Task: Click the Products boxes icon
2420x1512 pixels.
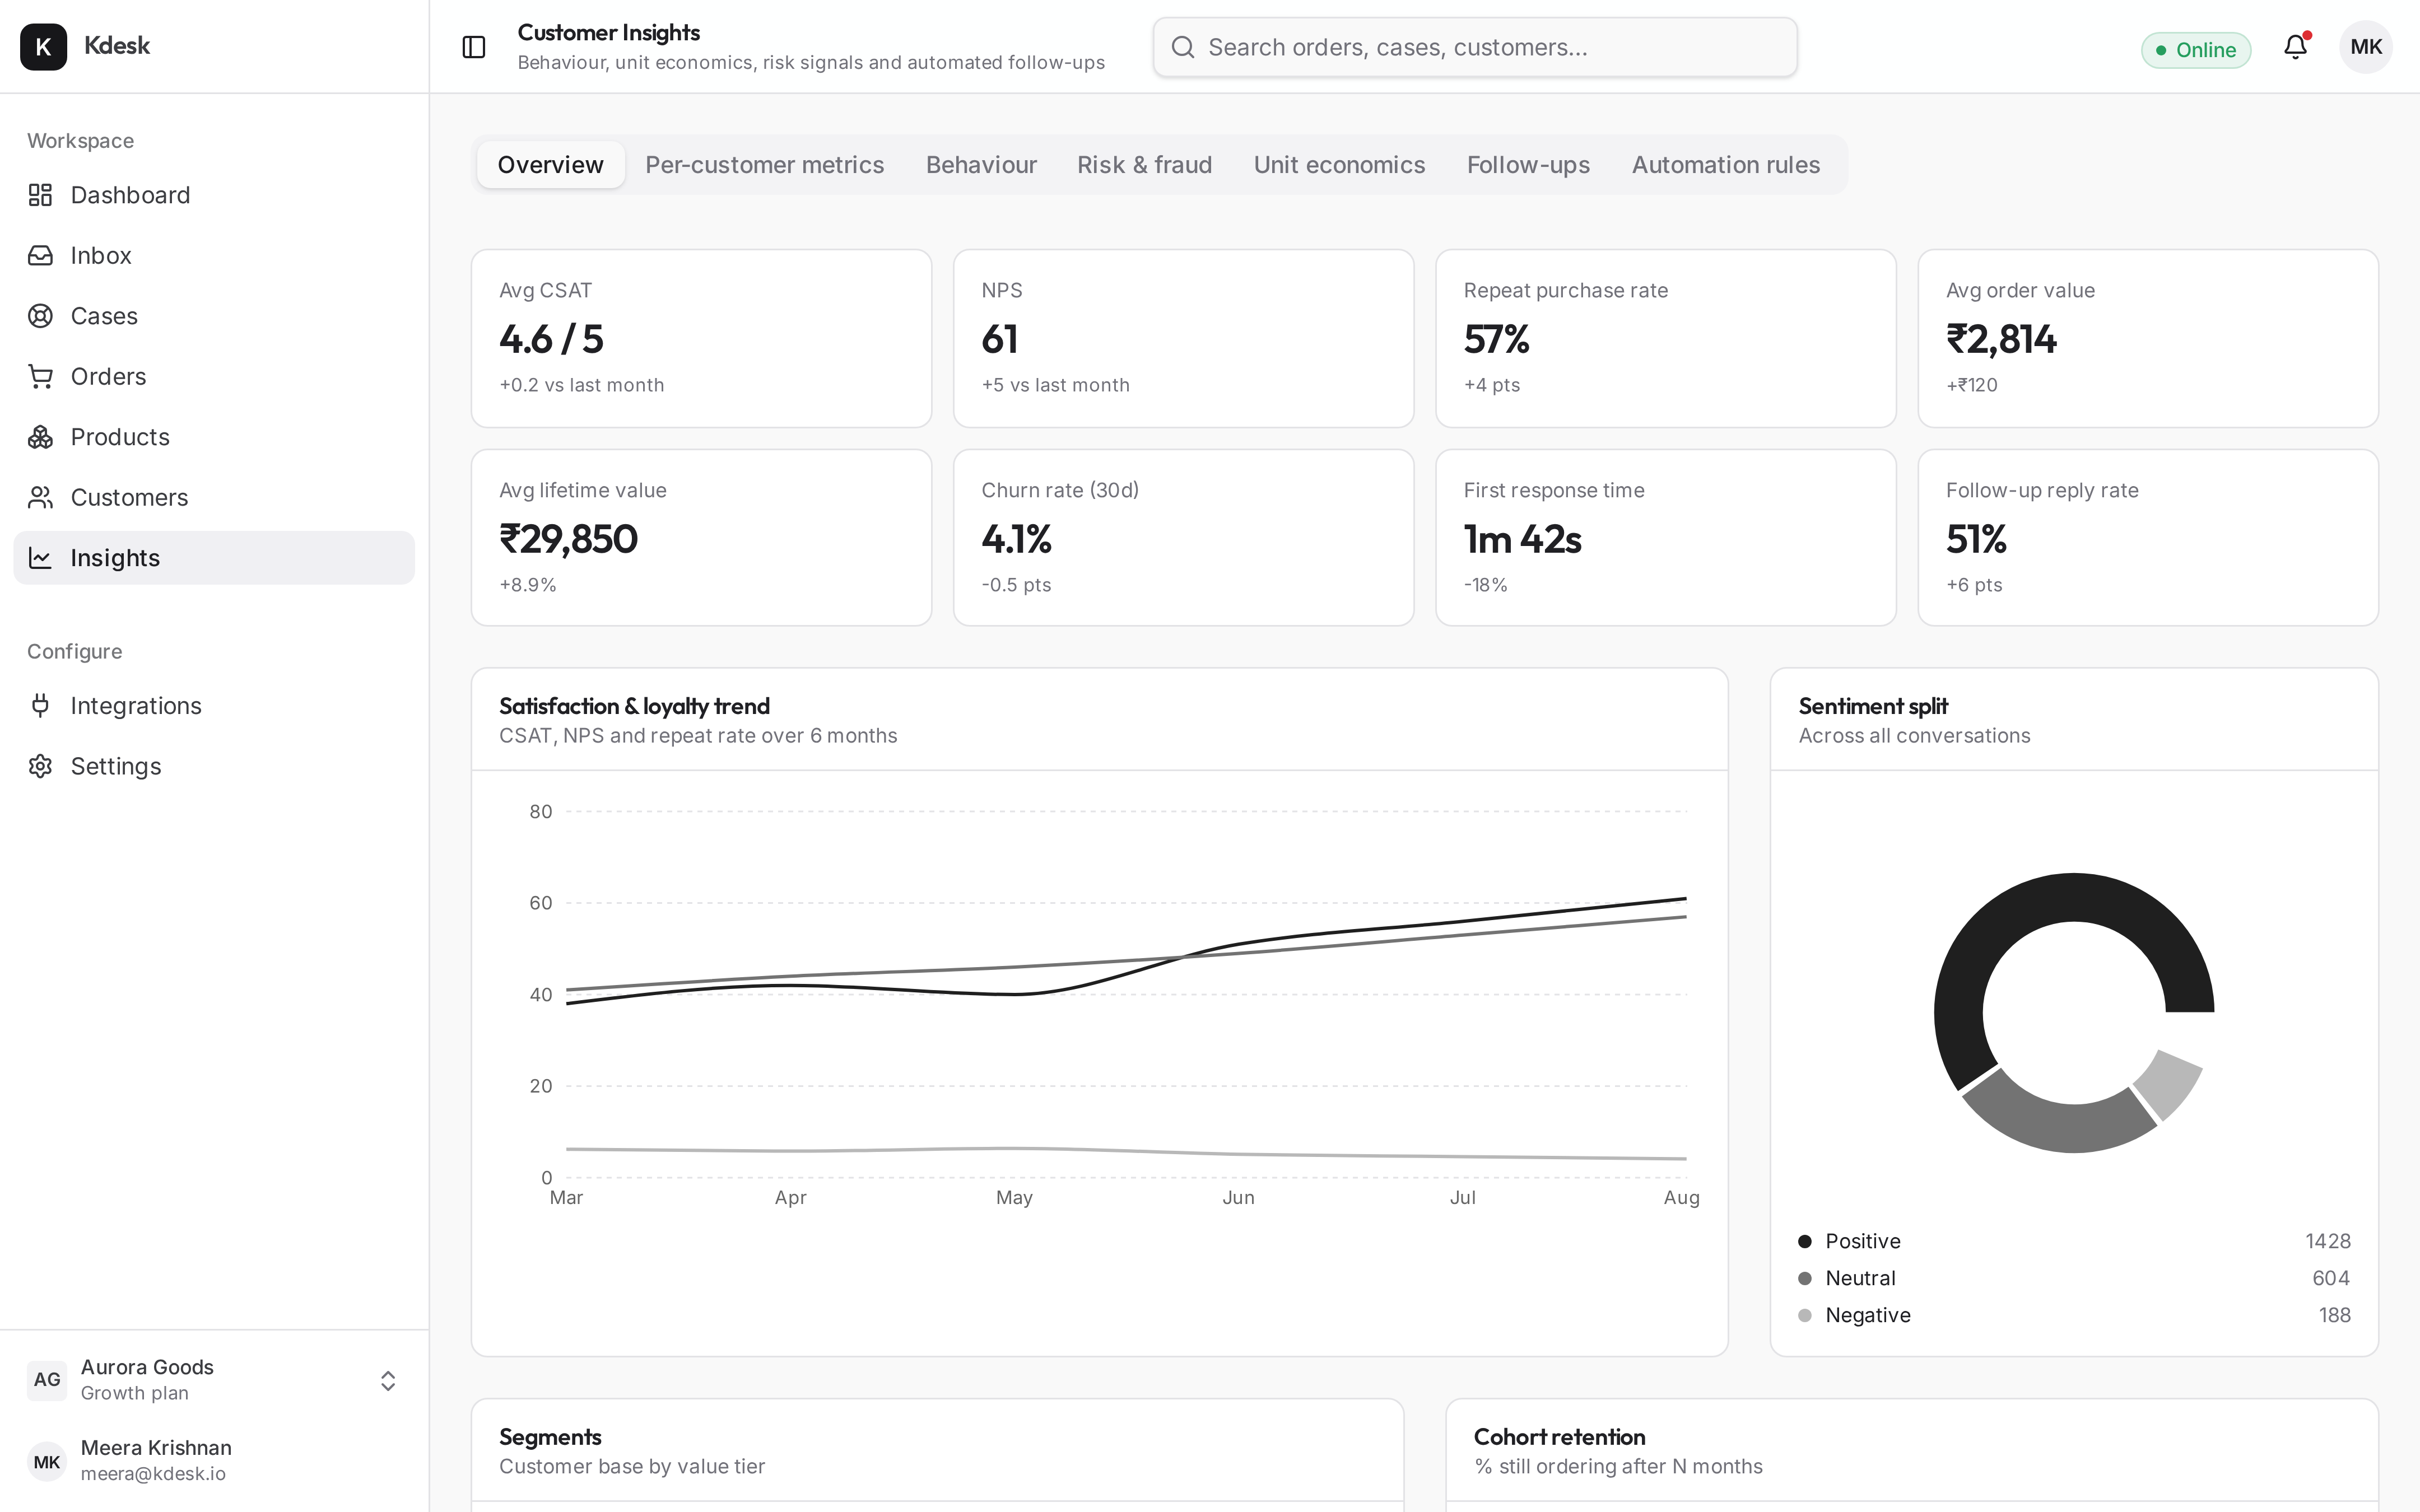Action: 40,437
